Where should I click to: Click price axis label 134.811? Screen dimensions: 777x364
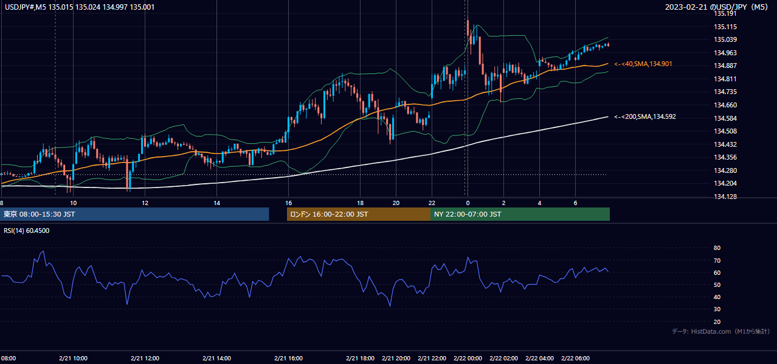click(725, 79)
